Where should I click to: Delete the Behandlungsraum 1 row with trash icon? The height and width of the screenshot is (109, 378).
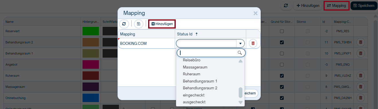(x=361, y=53)
